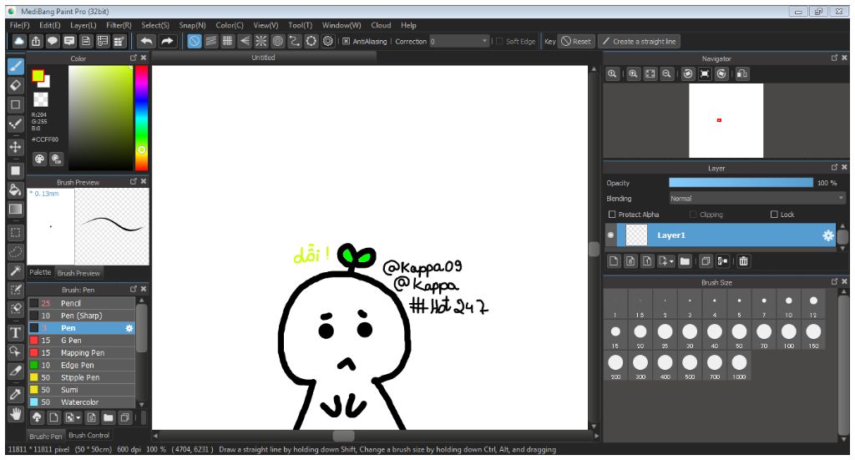Select the Hand tool
This screenshot has height=460, width=855.
coord(15,414)
